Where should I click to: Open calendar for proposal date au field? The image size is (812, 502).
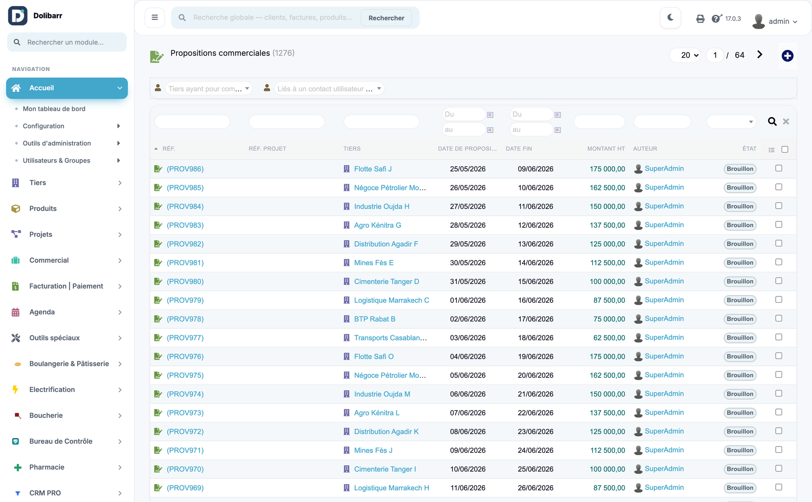[x=490, y=130]
